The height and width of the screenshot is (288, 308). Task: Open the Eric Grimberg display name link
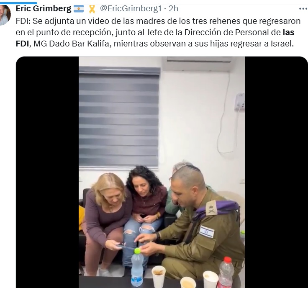pos(44,8)
